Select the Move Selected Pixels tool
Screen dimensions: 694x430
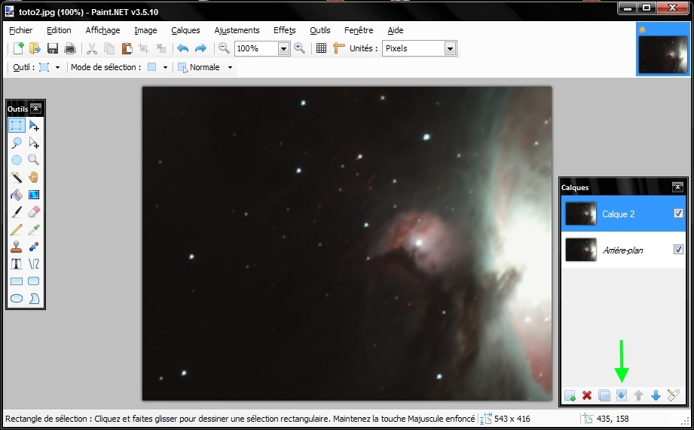pos(34,125)
